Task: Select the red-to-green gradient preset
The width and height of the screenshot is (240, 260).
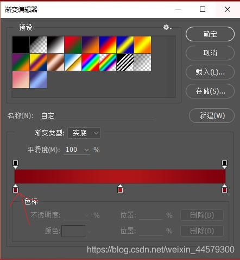Action: pyautogui.click(x=73, y=45)
